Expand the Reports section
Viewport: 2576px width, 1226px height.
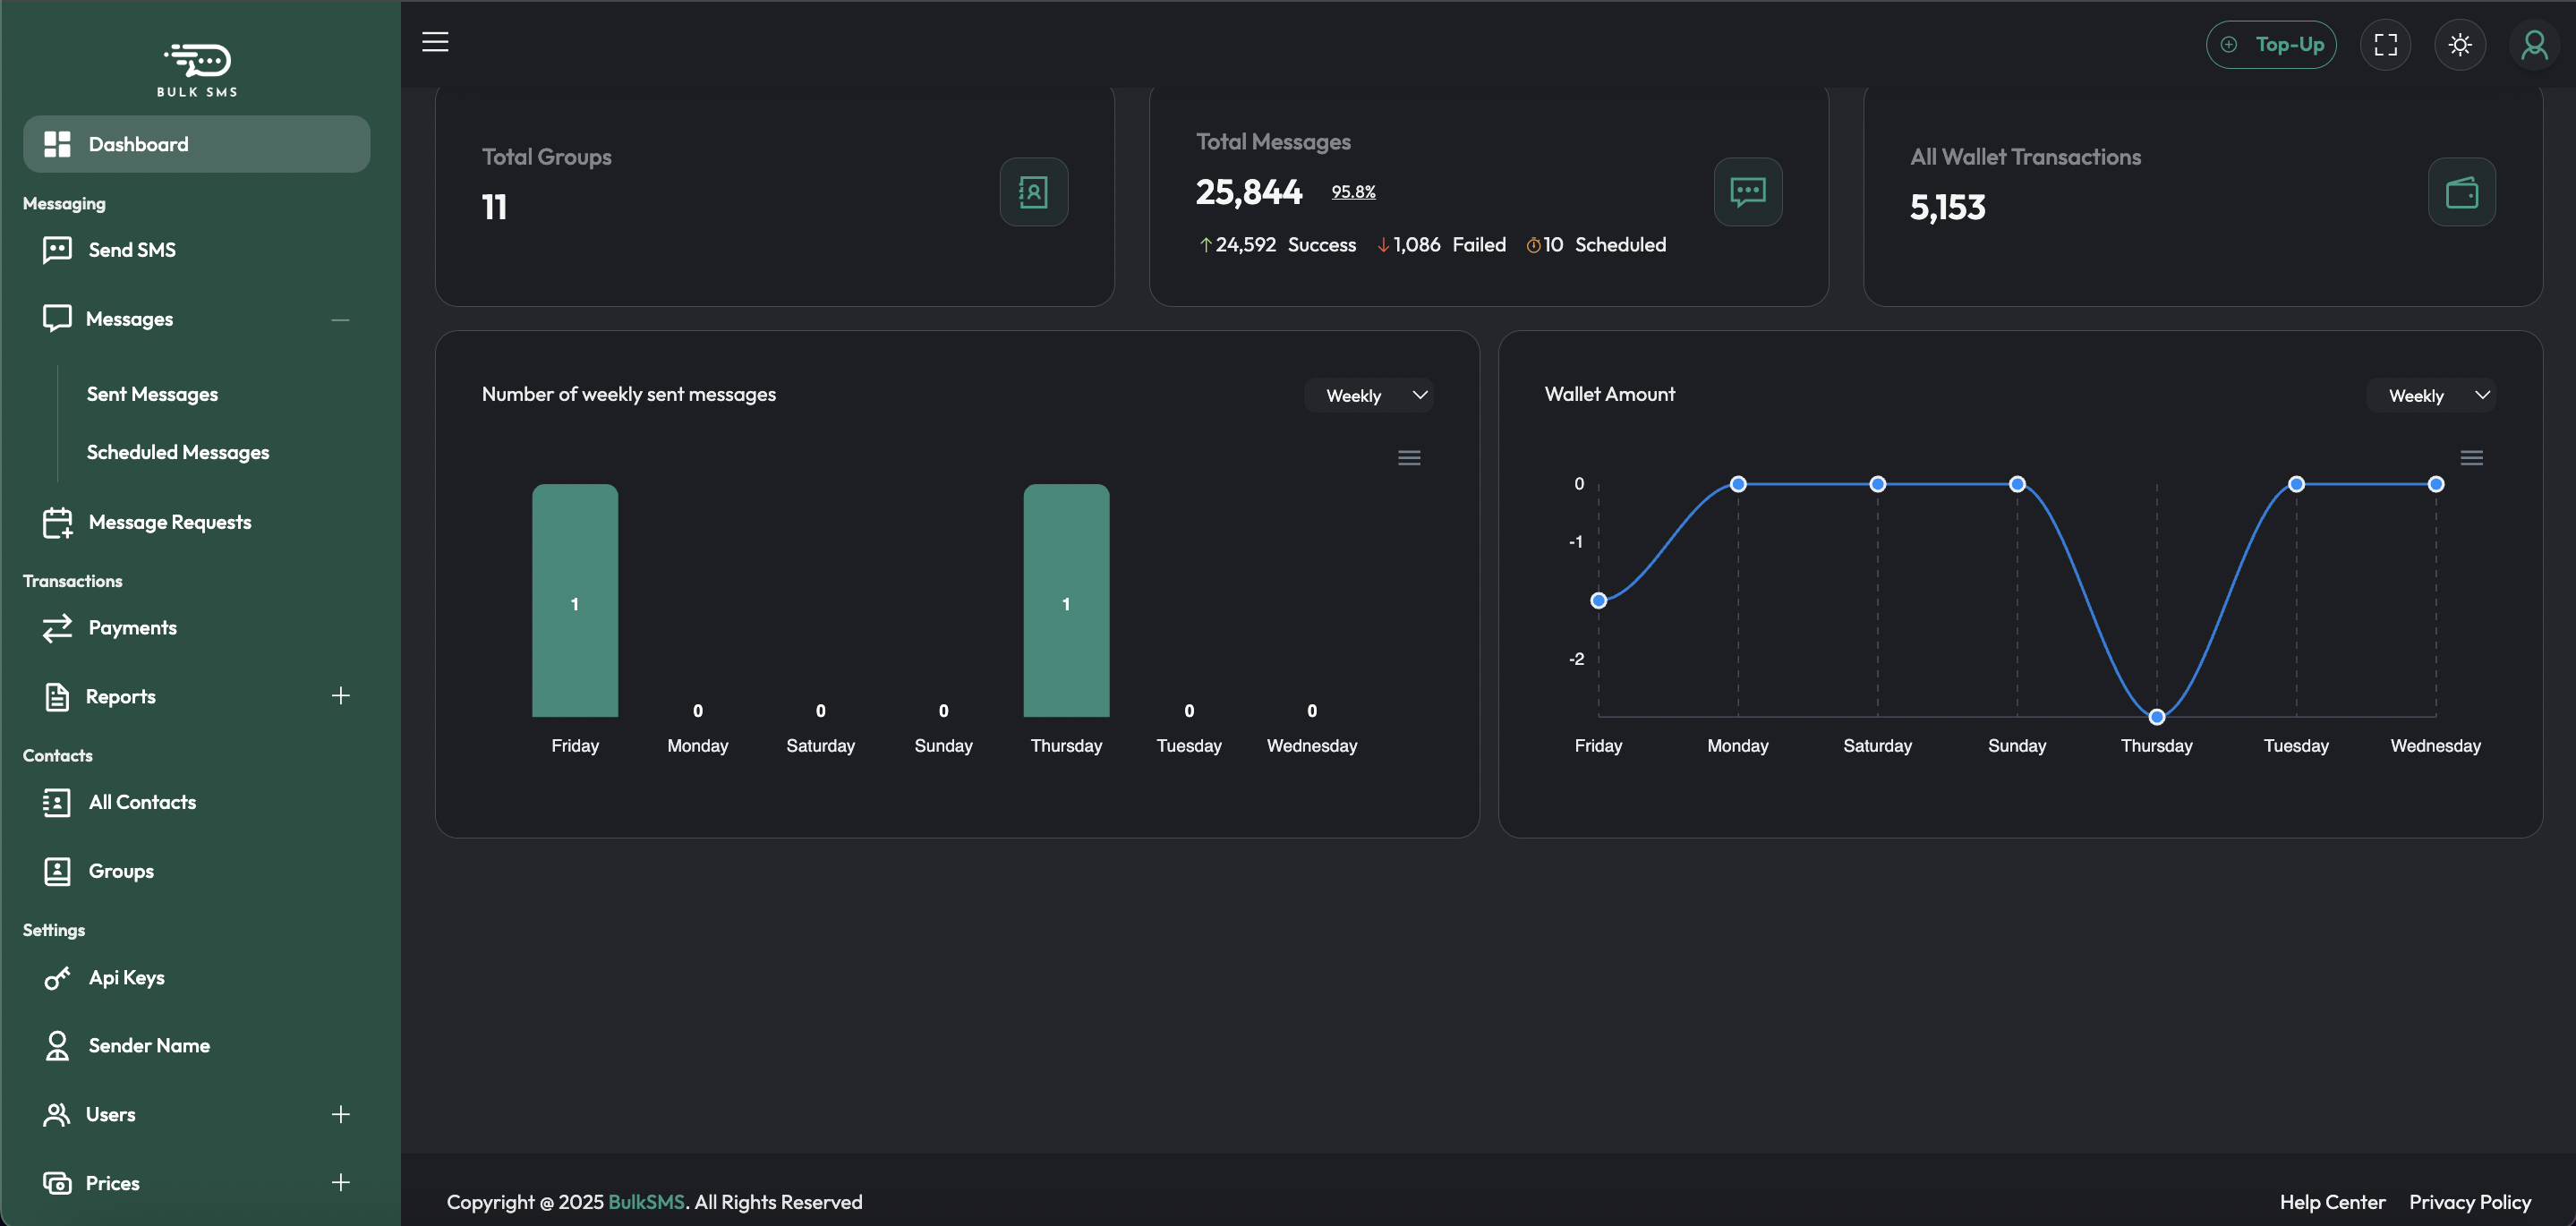pos(340,696)
